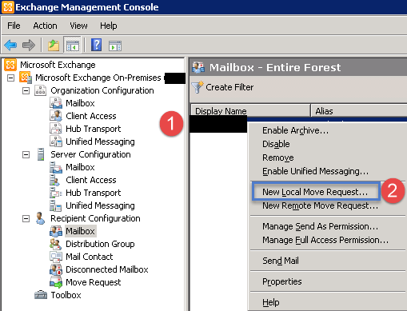Image resolution: width=407 pixels, height=311 pixels.
Task: Collapse the Server Configuration node
Action: click(x=26, y=154)
